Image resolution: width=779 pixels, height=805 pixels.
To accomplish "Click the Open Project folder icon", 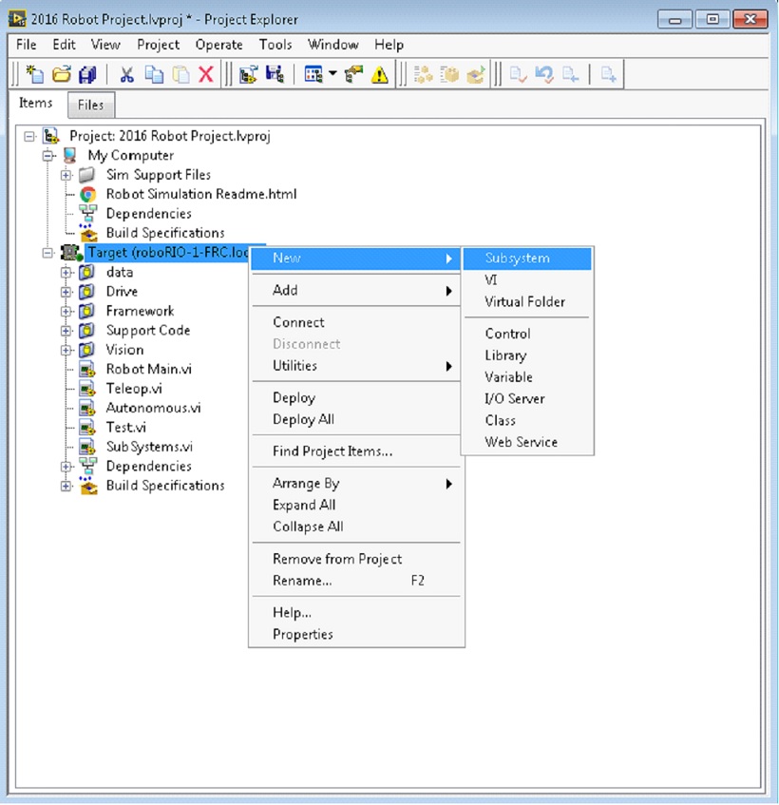I will click(x=62, y=75).
